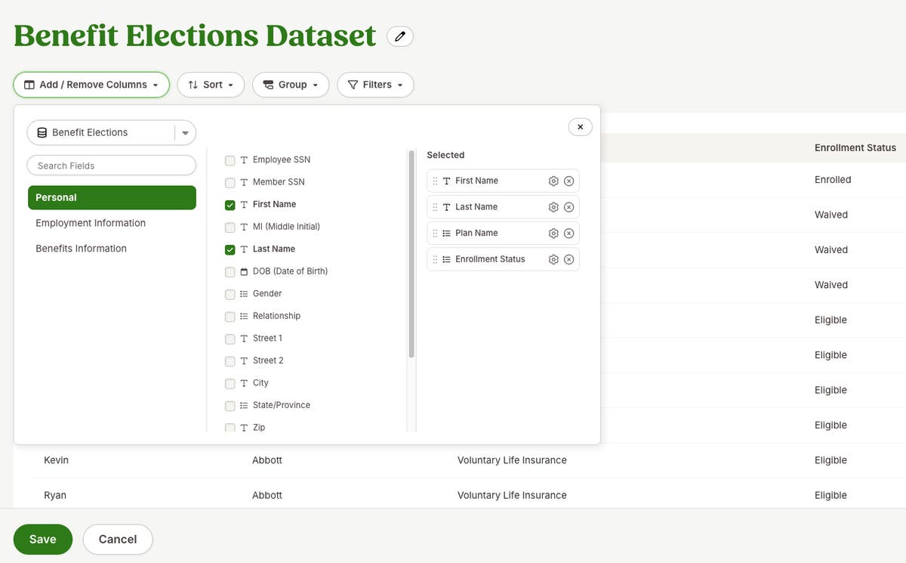This screenshot has height=563, width=906.
Task: Open the Sort dropdown
Action: point(211,85)
